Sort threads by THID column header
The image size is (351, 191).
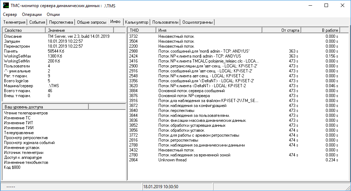(x=141, y=30)
